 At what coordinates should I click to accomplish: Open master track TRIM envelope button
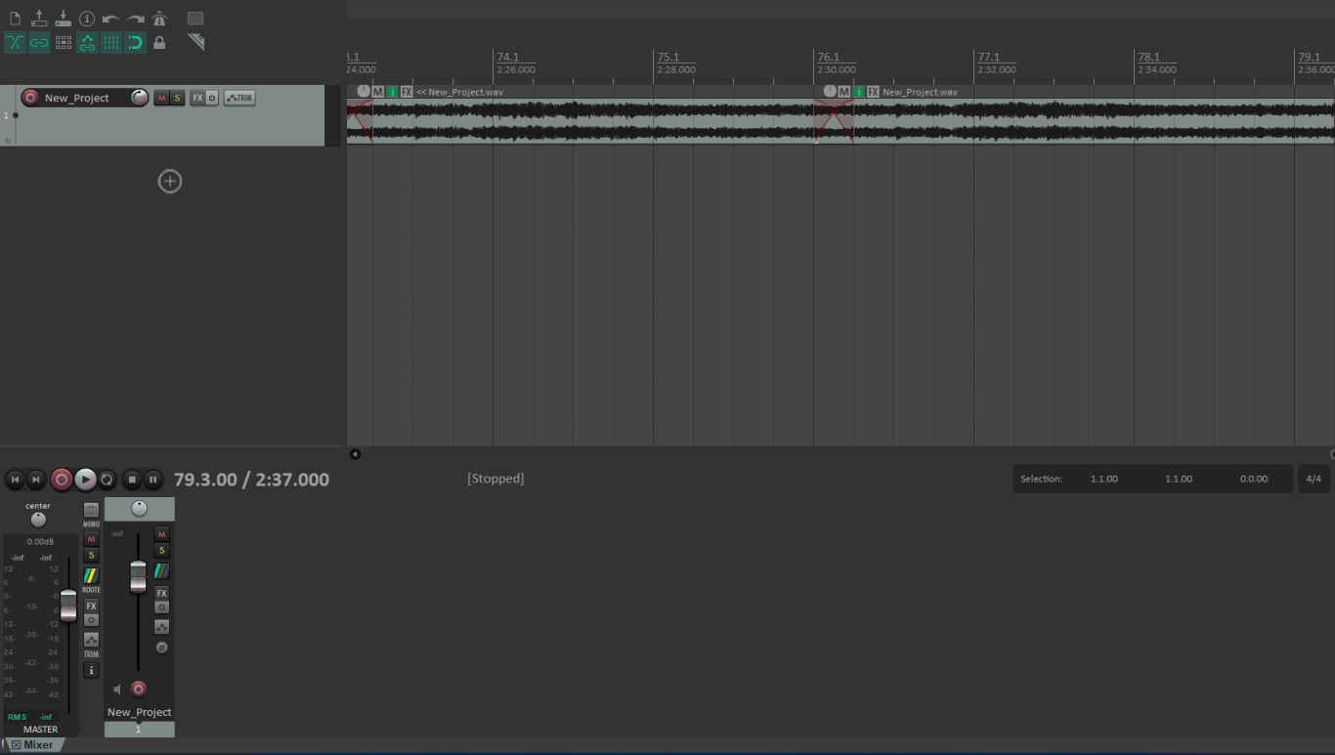click(91, 640)
